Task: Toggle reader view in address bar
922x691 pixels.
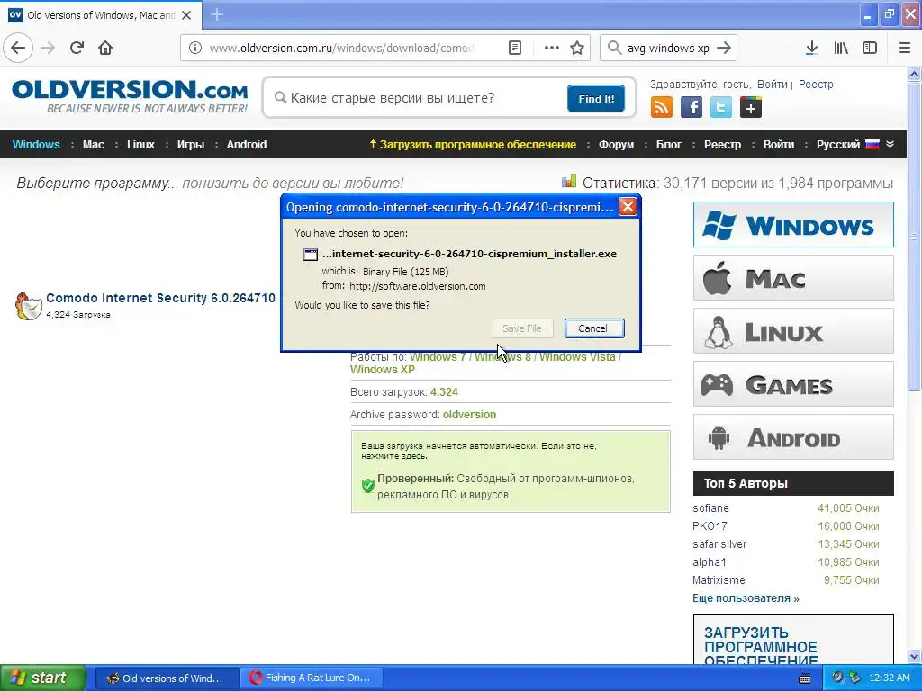Action: [514, 48]
